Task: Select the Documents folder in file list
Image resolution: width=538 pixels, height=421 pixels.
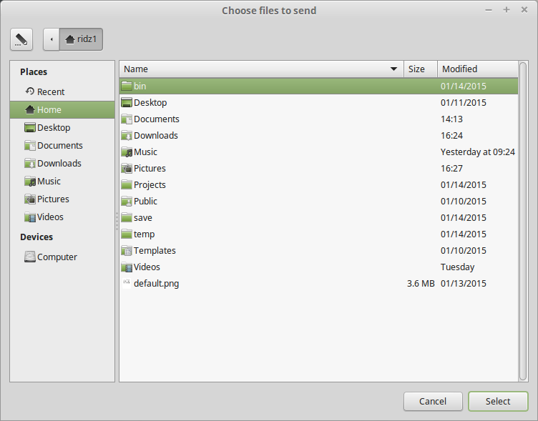Action: [x=319, y=119]
